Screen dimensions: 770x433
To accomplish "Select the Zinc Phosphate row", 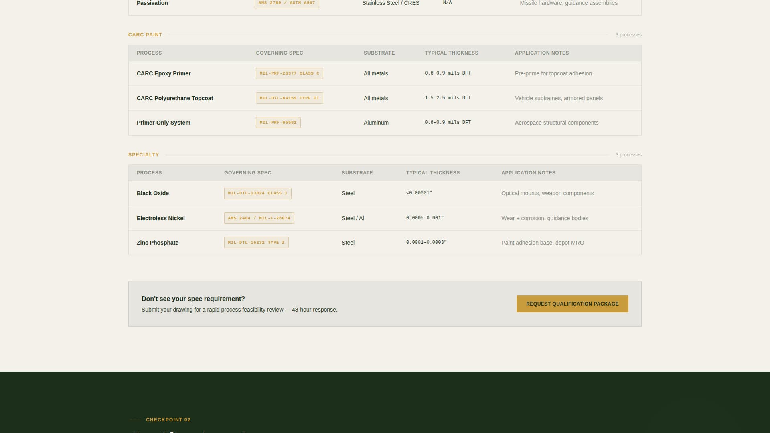I will (158, 242).
